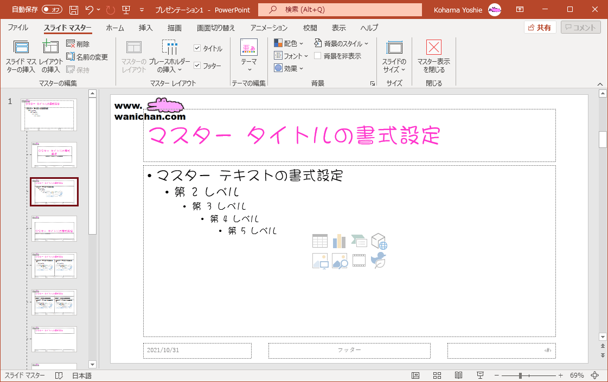Viewport: 608px width, 382px height.
Task: Select slide master thumbnail number 1
Action: (x=49, y=115)
